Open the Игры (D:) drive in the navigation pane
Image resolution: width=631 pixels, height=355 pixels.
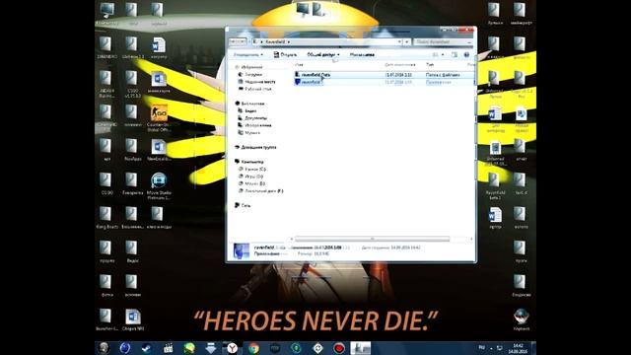[x=254, y=177]
